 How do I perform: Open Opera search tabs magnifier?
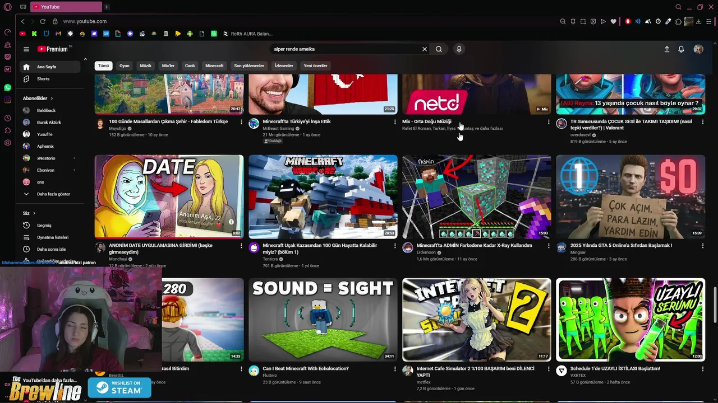(x=678, y=7)
